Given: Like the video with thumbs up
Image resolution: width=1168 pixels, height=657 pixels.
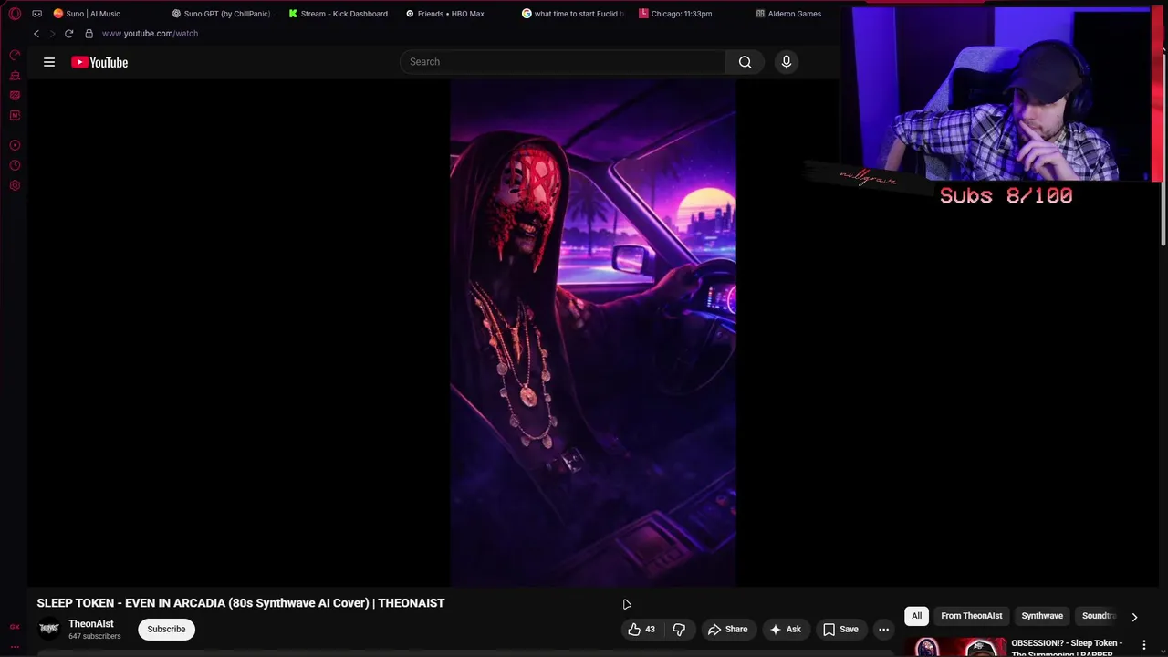Looking at the screenshot, I should coord(642,629).
